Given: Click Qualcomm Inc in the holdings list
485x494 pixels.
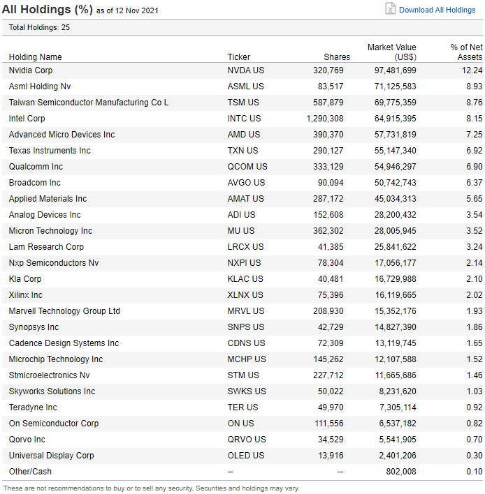Looking at the screenshot, I should [36, 167].
